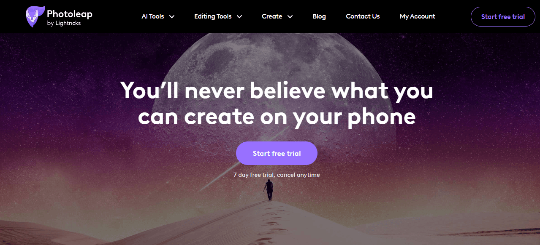Screen dimensions: 540x245
Task: Expand the chevron beside Create
Action: 290,17
